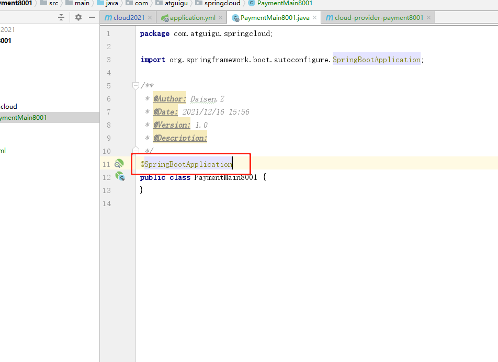Collapse all in project panel
Viewport: 498px width, 362px height.
coord(61,17)
